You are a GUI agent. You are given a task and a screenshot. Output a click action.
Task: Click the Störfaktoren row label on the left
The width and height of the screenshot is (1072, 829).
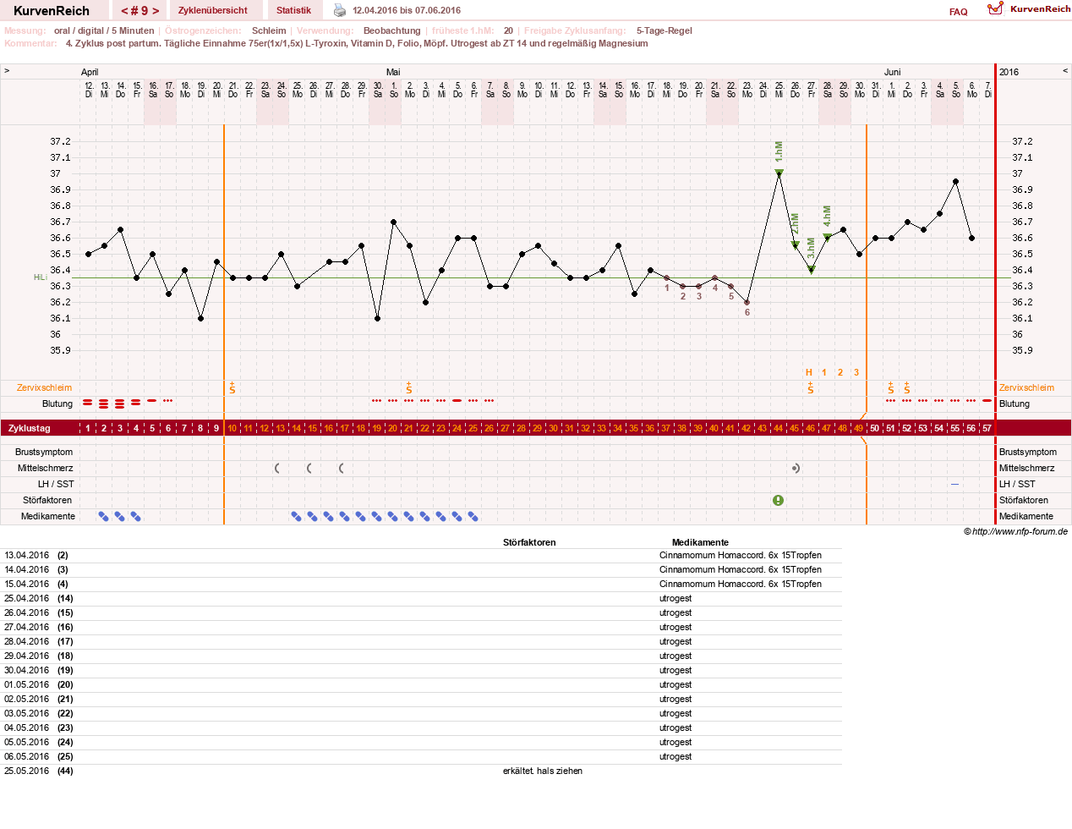[x=49, y=500]
